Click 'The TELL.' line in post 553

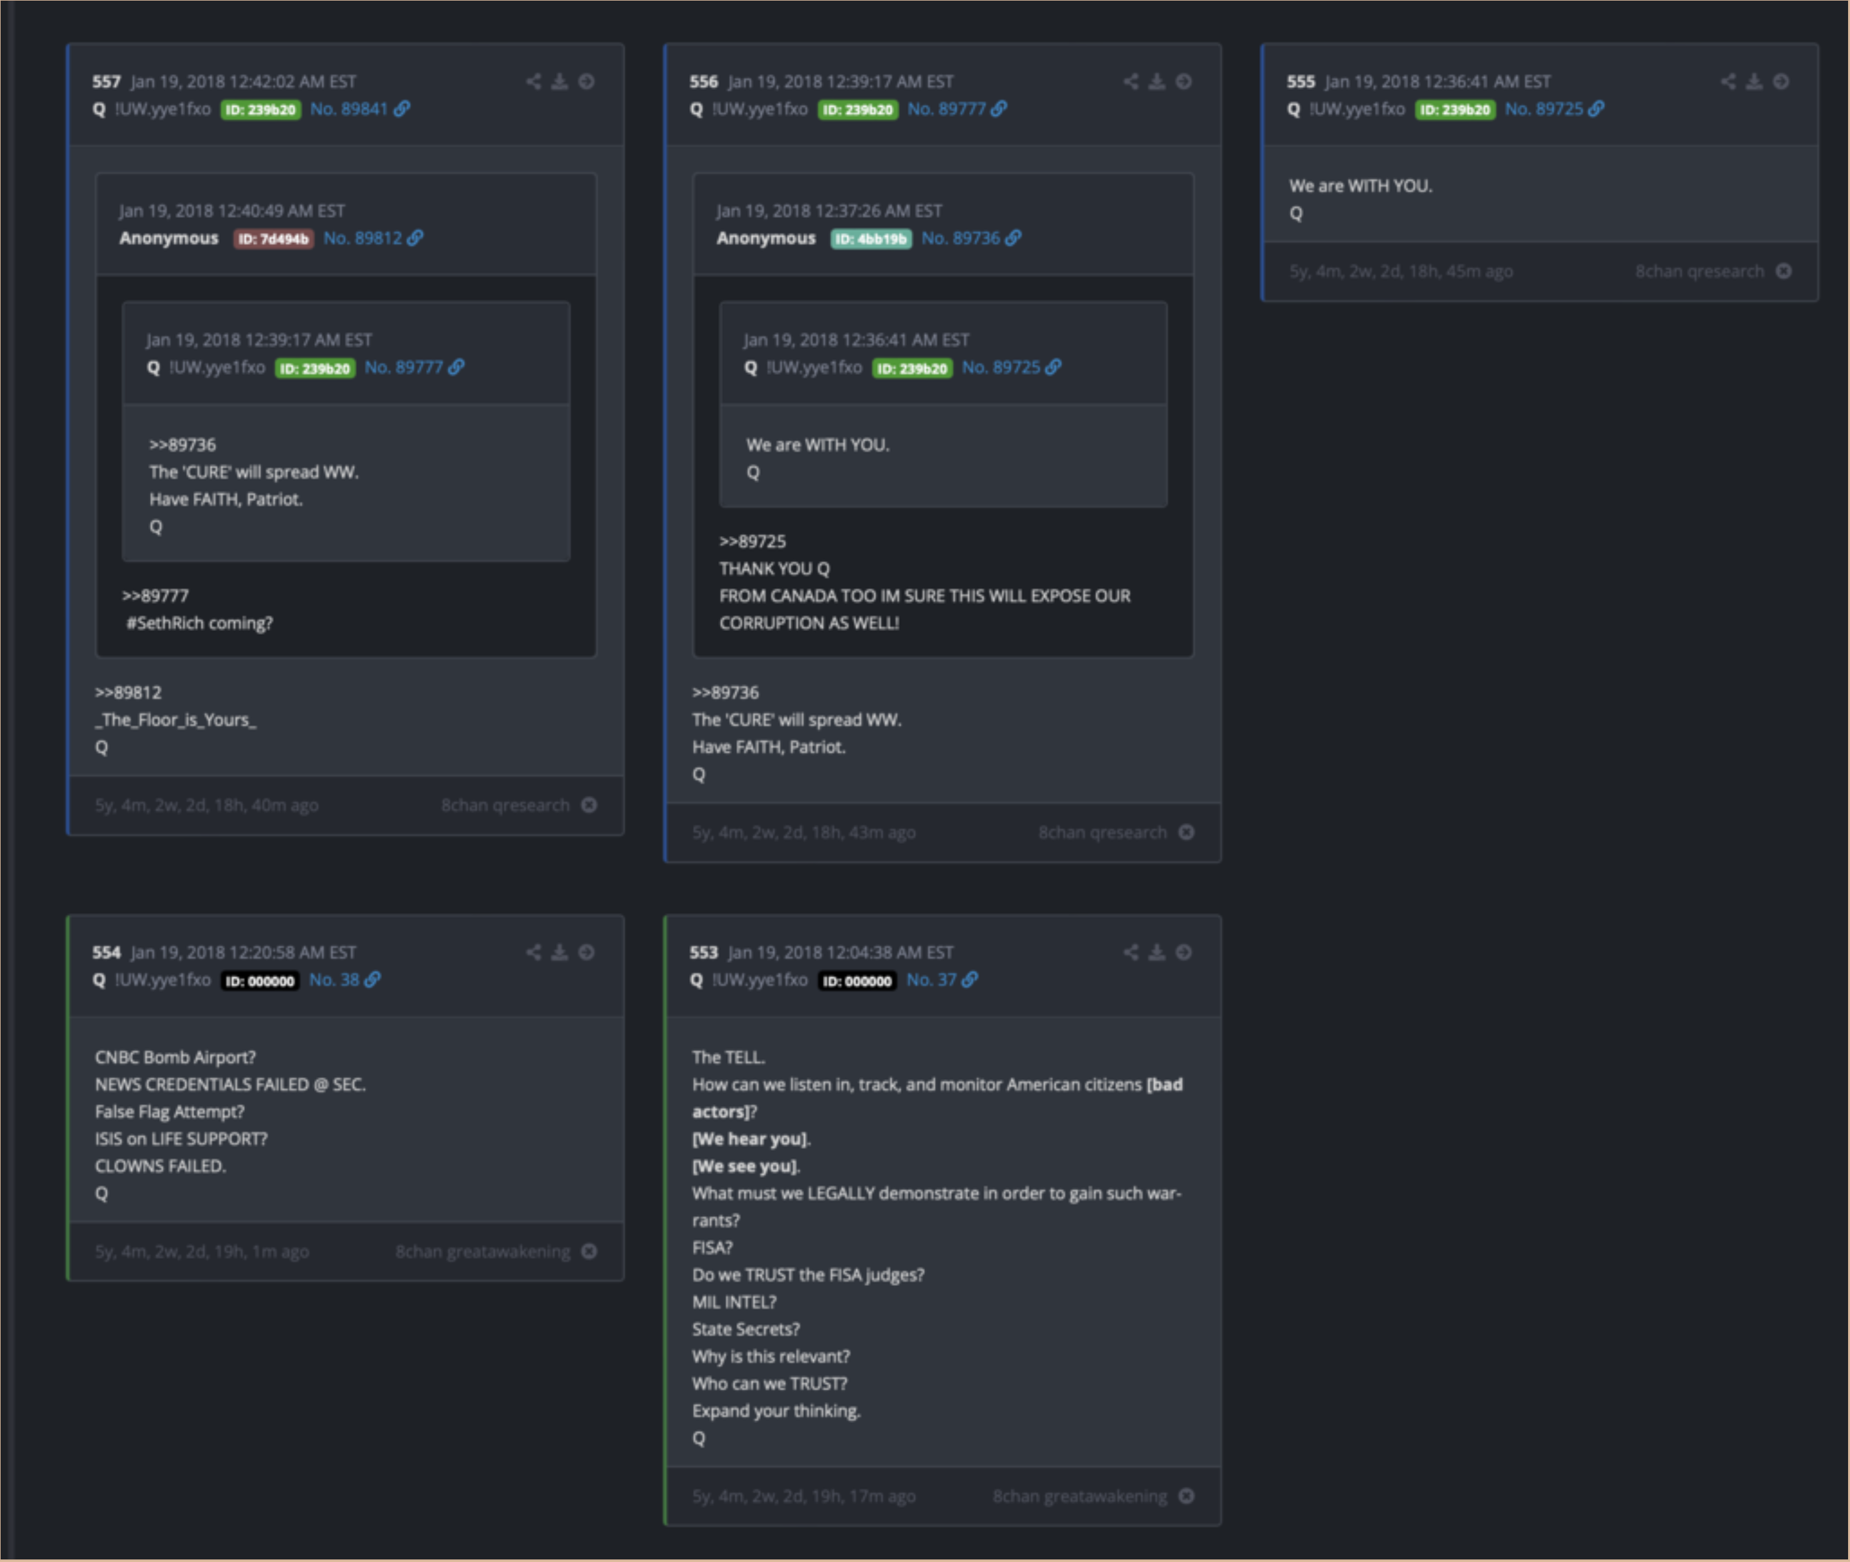click(728, 1056)
